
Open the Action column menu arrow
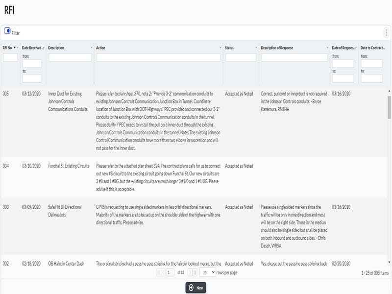pos(220,48)
